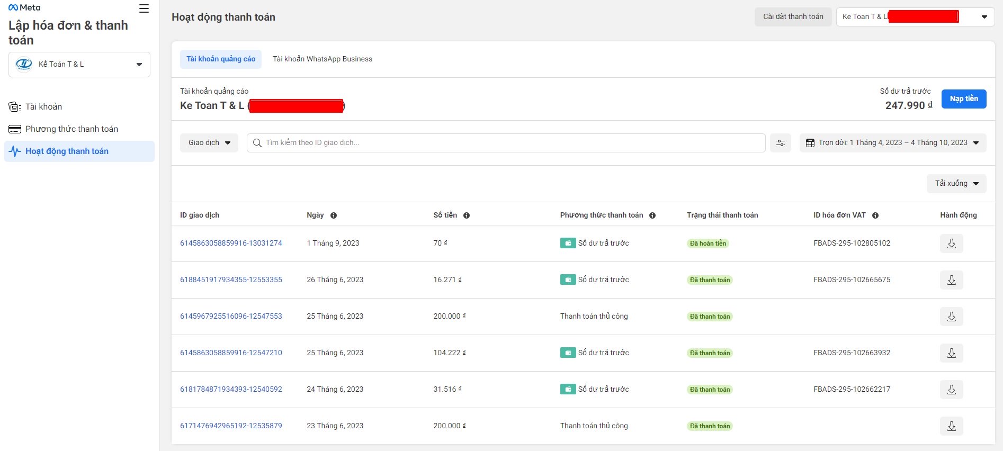
Task: Click the Đã hoàn tiền status badge
Action: (x=708, y=243)
